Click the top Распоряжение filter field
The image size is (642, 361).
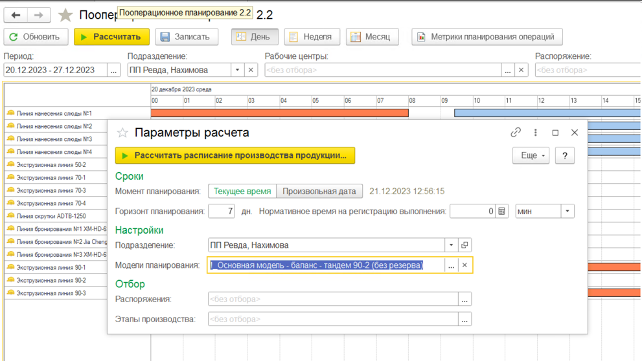pos(588,70)
